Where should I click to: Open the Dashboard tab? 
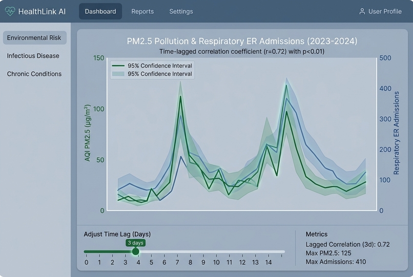(100, 11)
